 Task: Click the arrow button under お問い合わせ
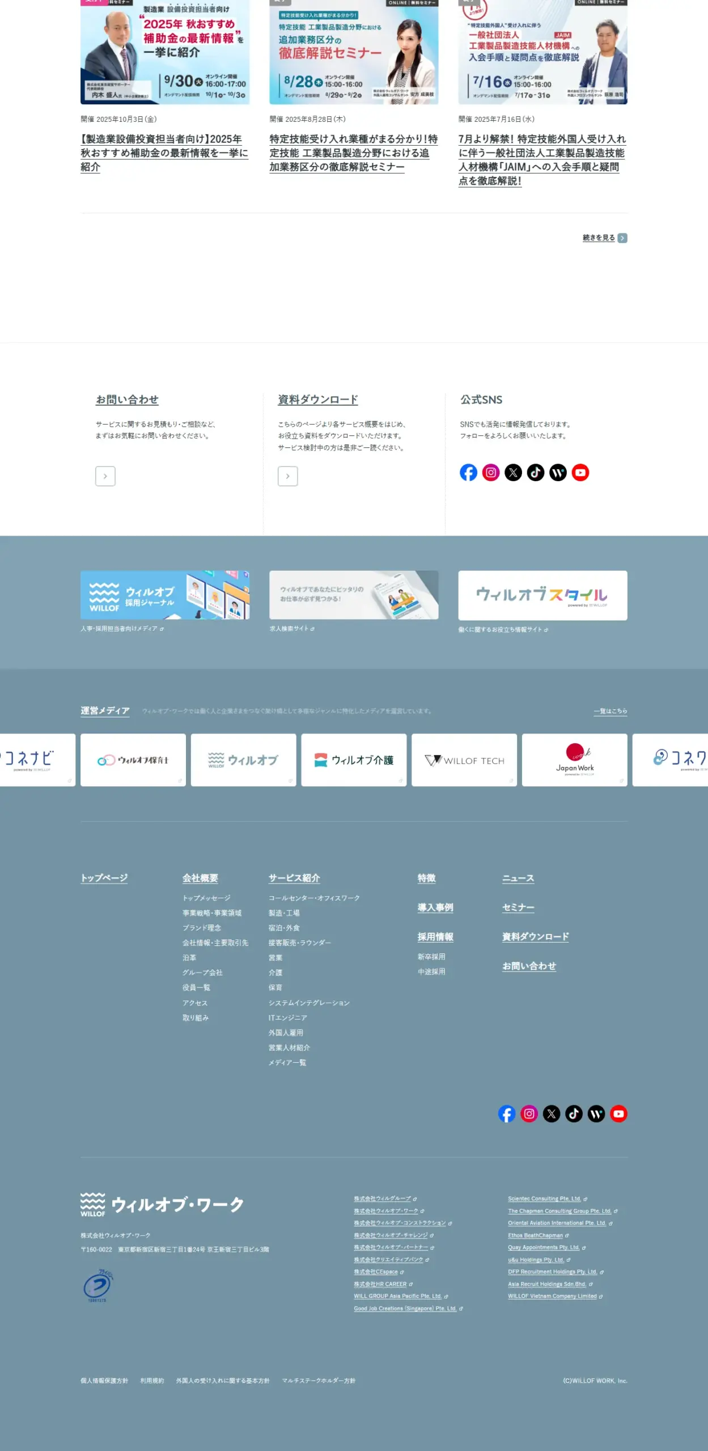point(105,476)
